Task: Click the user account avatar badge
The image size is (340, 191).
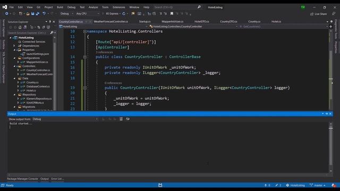Action: 303,7
